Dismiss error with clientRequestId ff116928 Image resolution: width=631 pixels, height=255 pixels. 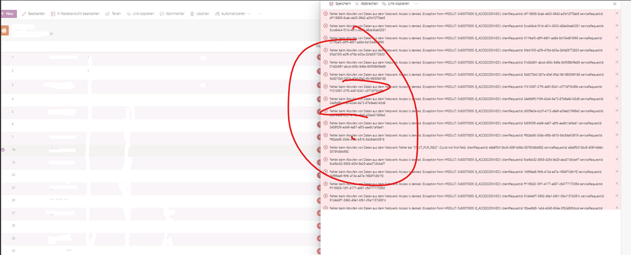(x=617, y=184)
